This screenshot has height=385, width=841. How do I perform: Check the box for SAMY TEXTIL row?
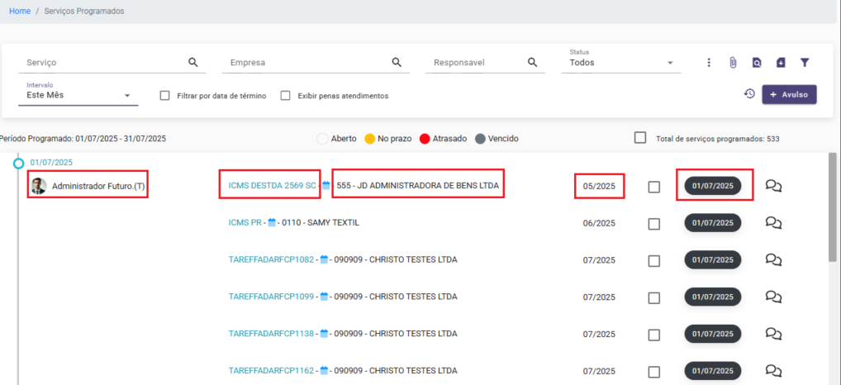tap(654, 224)
